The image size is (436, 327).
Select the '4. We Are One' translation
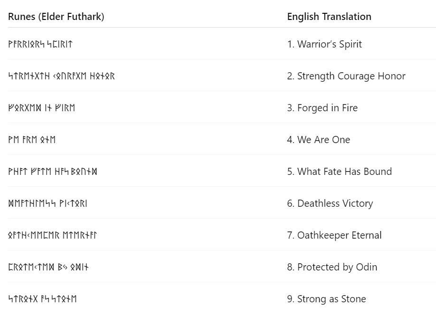point(318,139)
